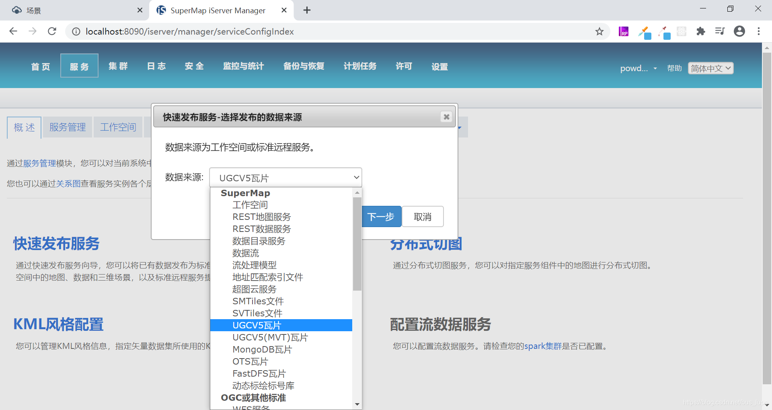The height and width of the screenshot is (410, 772).
Task: Select MongoDB瓦片 option
Action: pos(281,350)
